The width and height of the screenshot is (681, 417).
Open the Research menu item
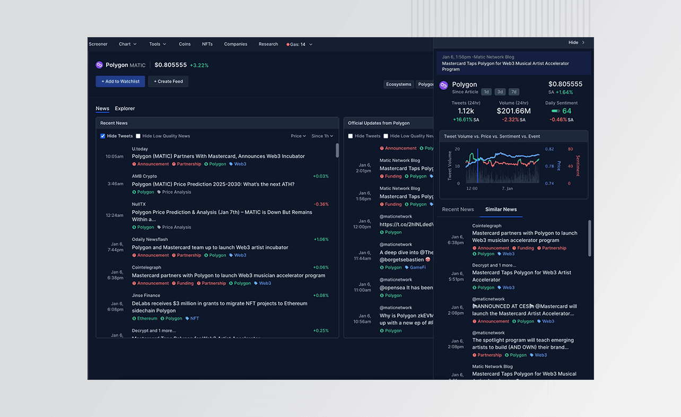pos(268,44)
